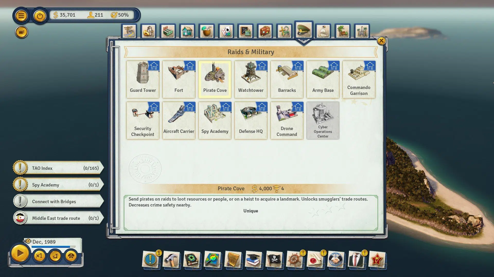Switch to the Tourism suitcase tab

(265, 31)
